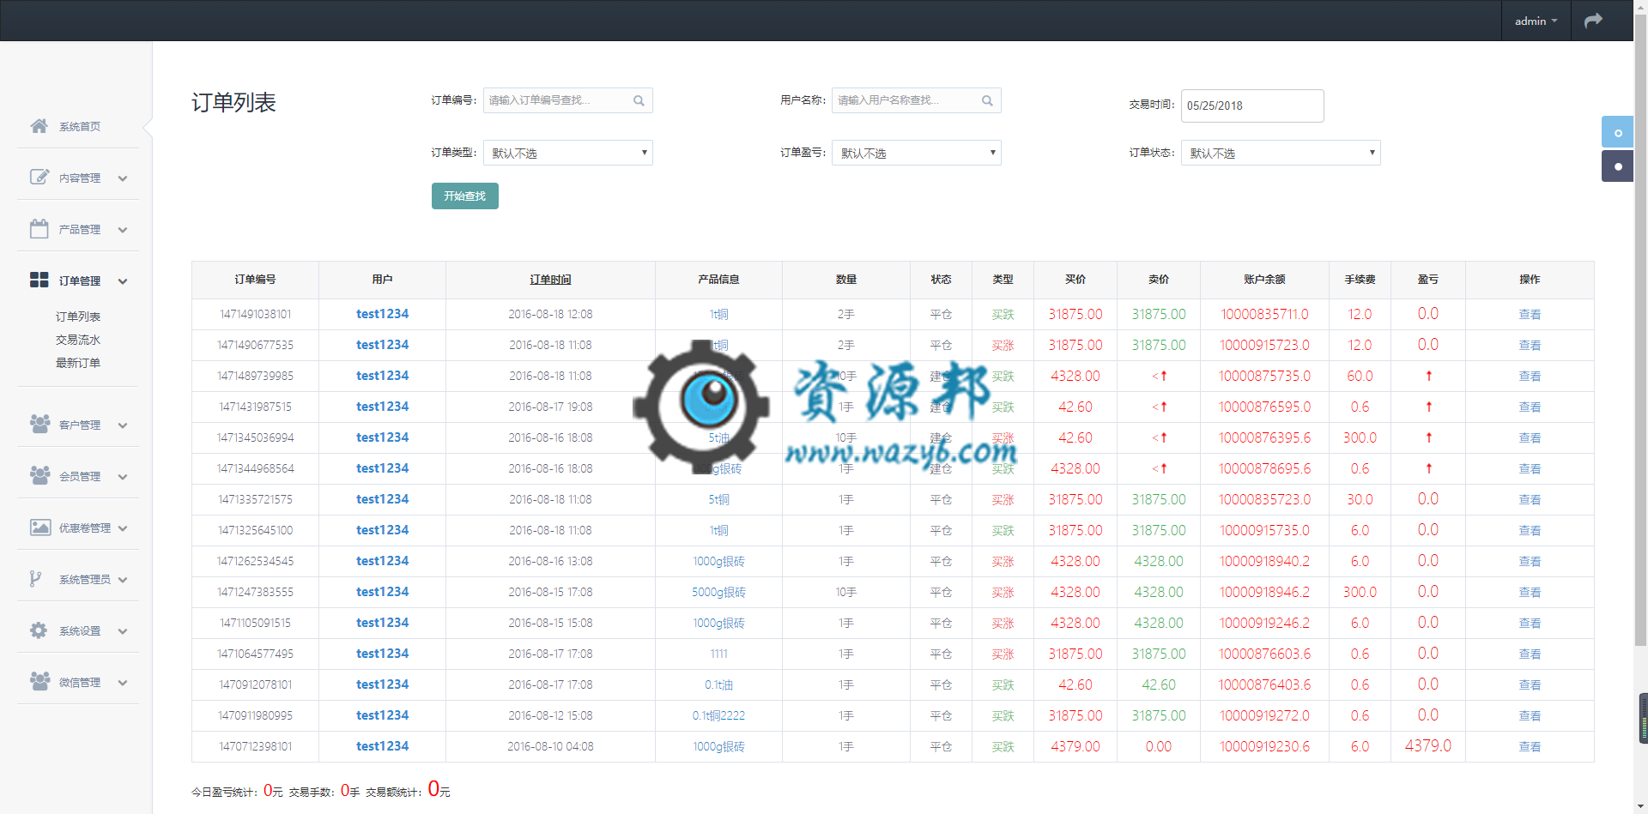The image size is (1648, 814).
Task: Open user test1234 on order 1470911980995
Action: [382, 715]
